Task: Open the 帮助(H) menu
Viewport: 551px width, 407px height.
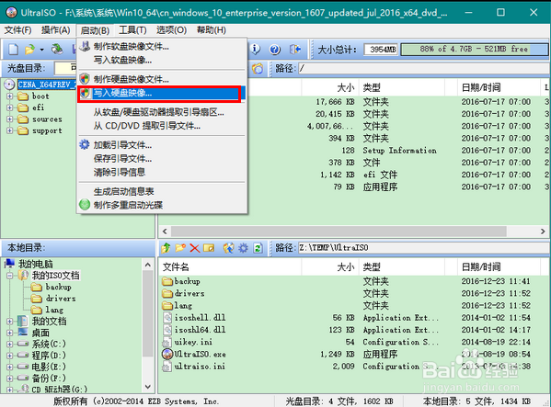Action: click(x=212, y=30)
